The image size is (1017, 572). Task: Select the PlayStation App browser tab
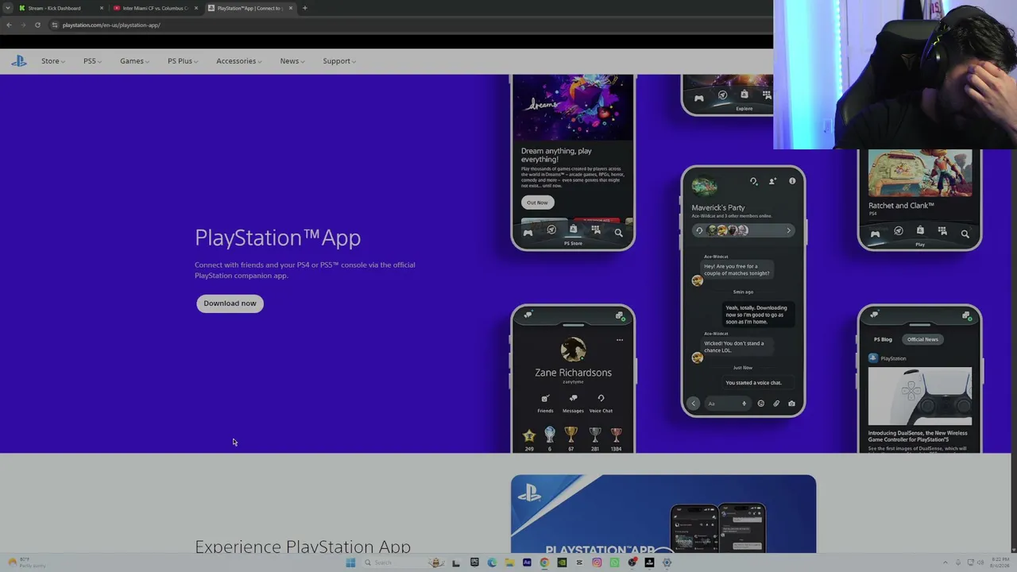tap(249, 8)
